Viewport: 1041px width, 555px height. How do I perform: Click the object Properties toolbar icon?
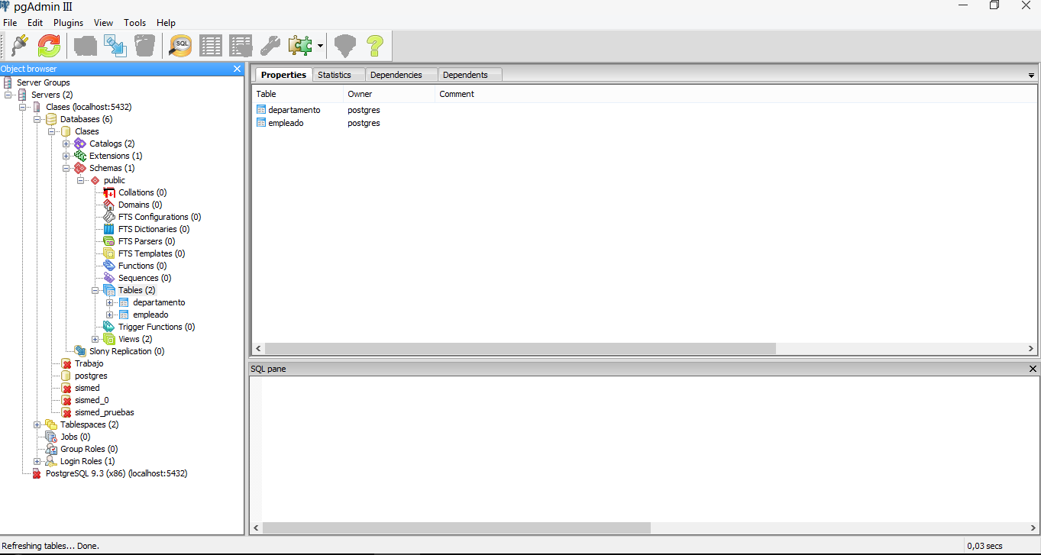tap(86, 46)
